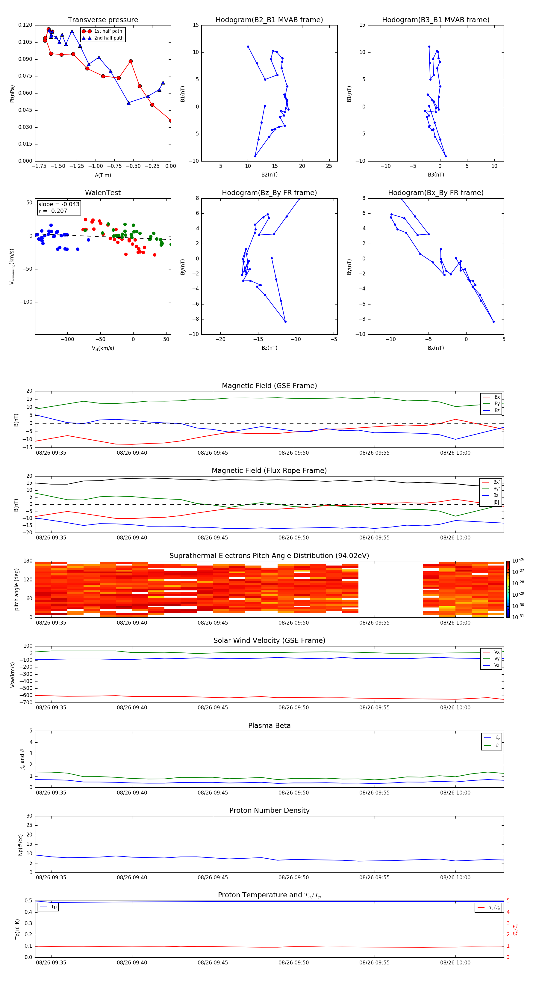
Task: Select the "Bz'" legend entry in Flux Rope plot
Action: click(x=491, y=495)
